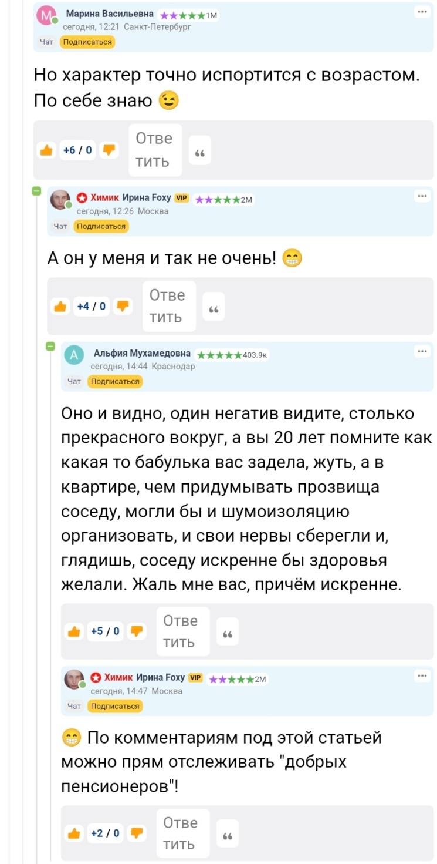The image size is (437, 864).
Task: Dislike Марина Васильевна's comment with thumbs down
Action: coord(109,150)
